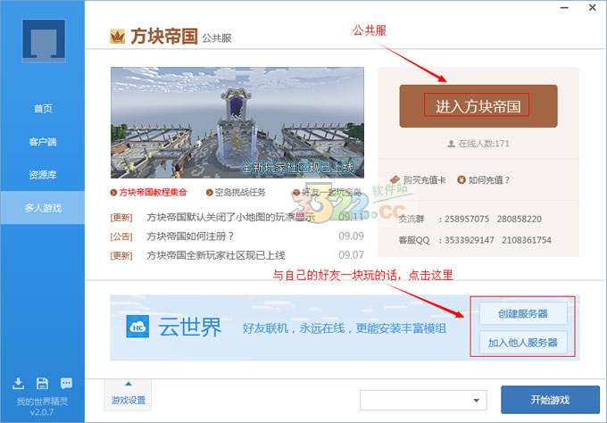The image size is (607, 423).
Task: Click the card icon beside 购买充值卡
Action: click(x=395, y=179)
